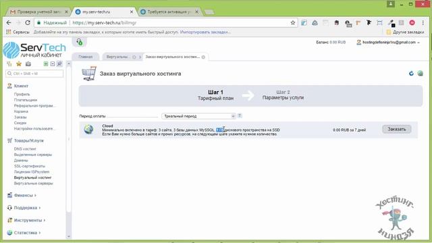
Task: Click the popular items icon beside the star
Action: [28, 64]
